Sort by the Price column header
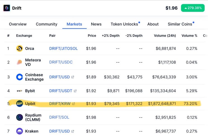Viewport: 208px width, 137px height. 92,35
